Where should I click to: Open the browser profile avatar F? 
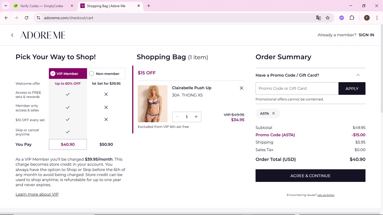(x=367, y=18)
